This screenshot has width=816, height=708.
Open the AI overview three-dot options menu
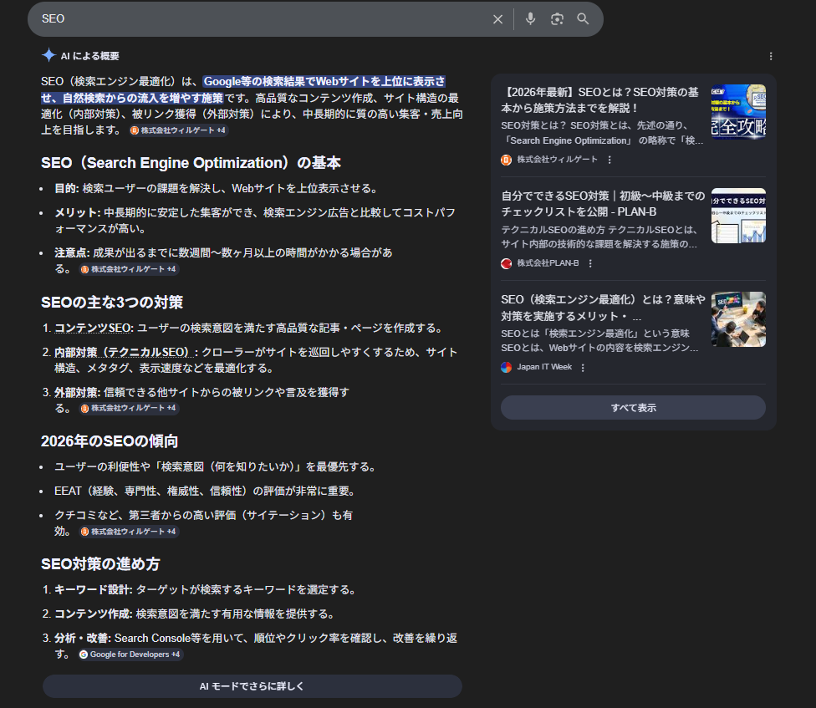[771, 56]
